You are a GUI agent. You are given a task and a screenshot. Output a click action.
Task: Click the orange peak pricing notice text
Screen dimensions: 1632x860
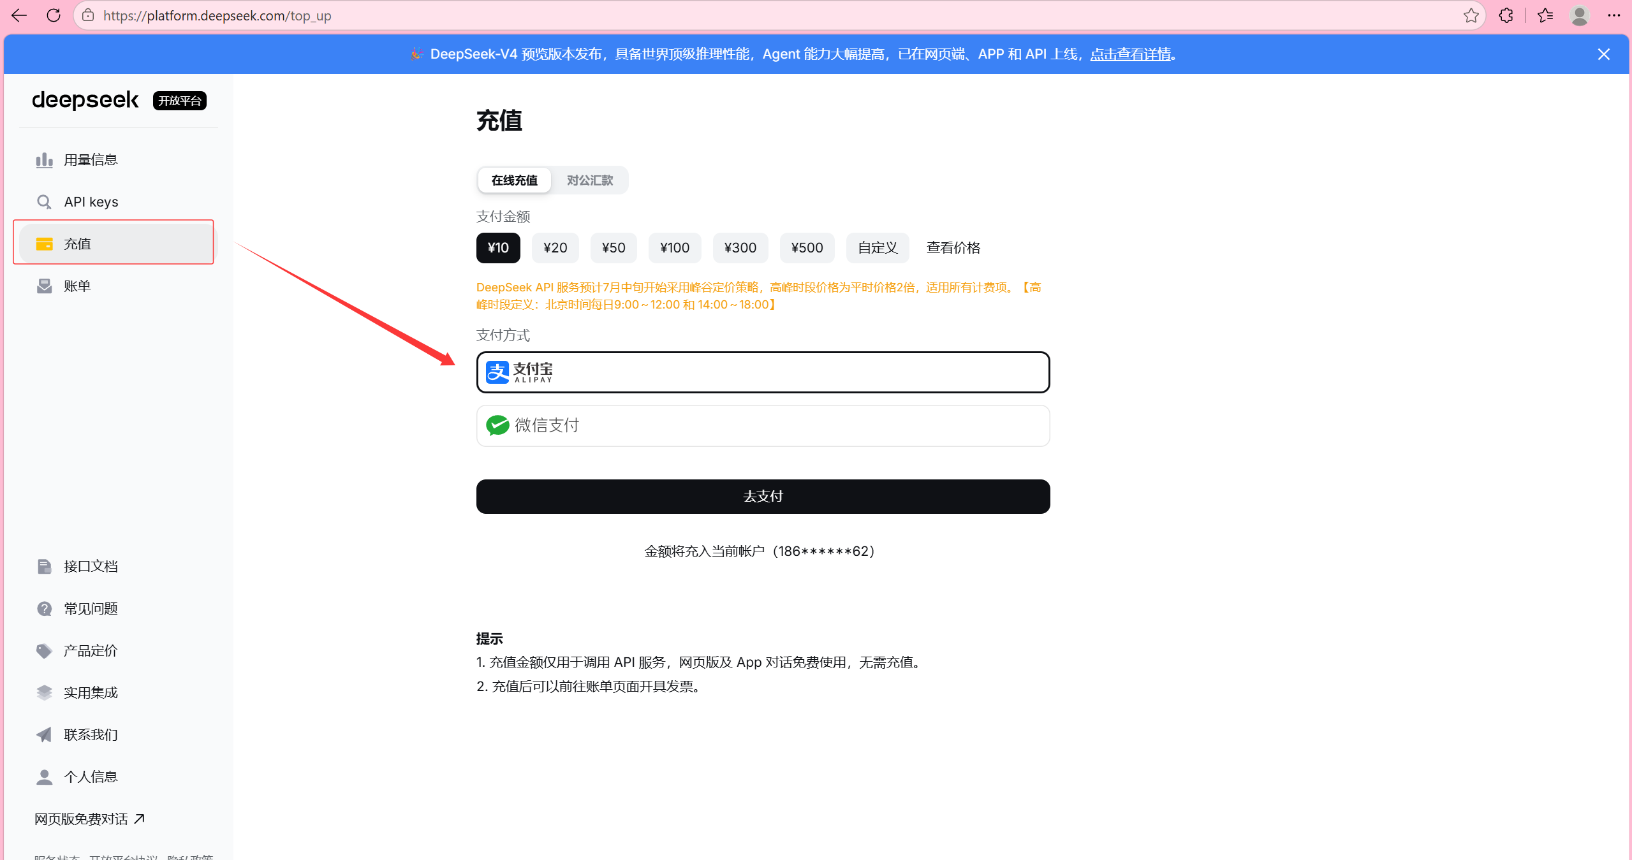[x=759, y=296]
